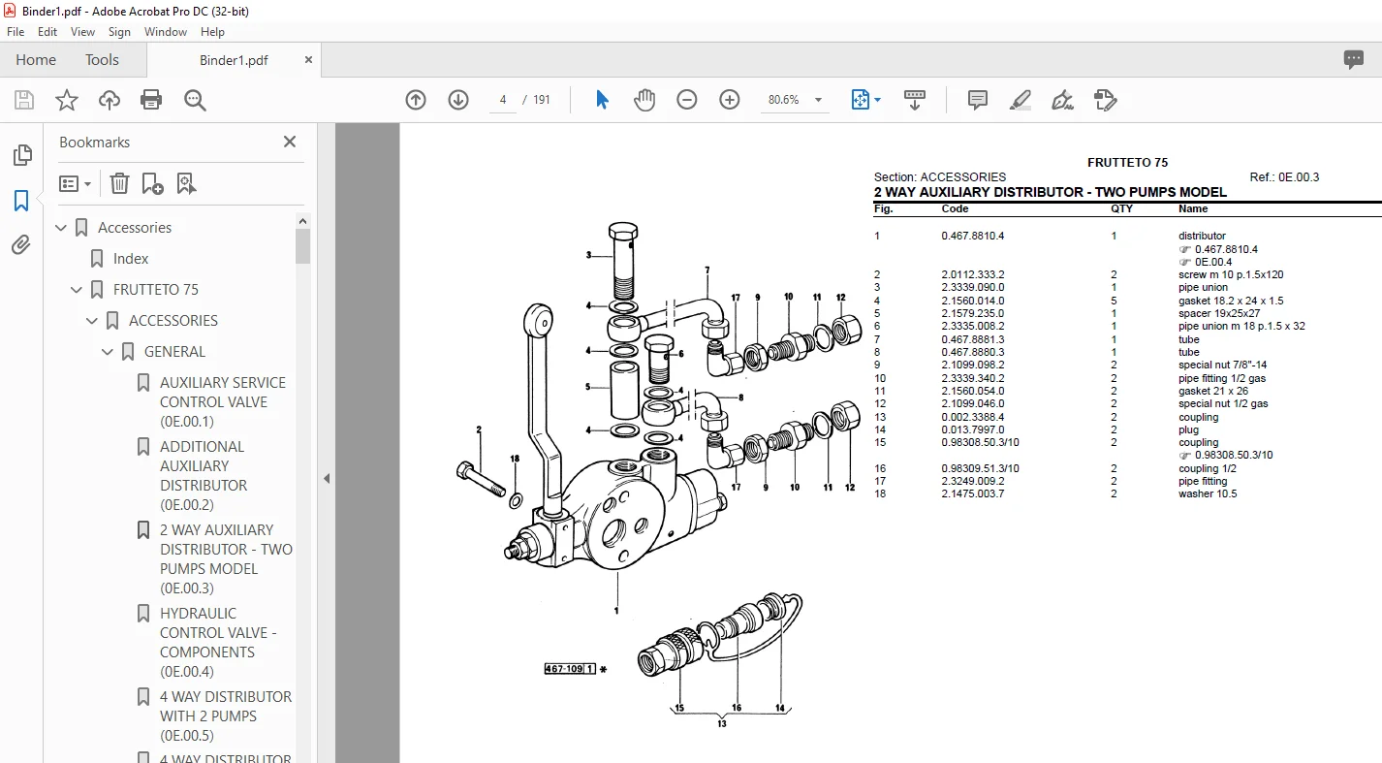Open the comments chat bubble icon
This screenshot has height=763, width=1382.
click(1354, 59)
